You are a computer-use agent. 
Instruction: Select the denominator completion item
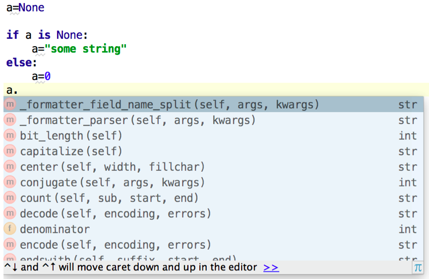55,229
